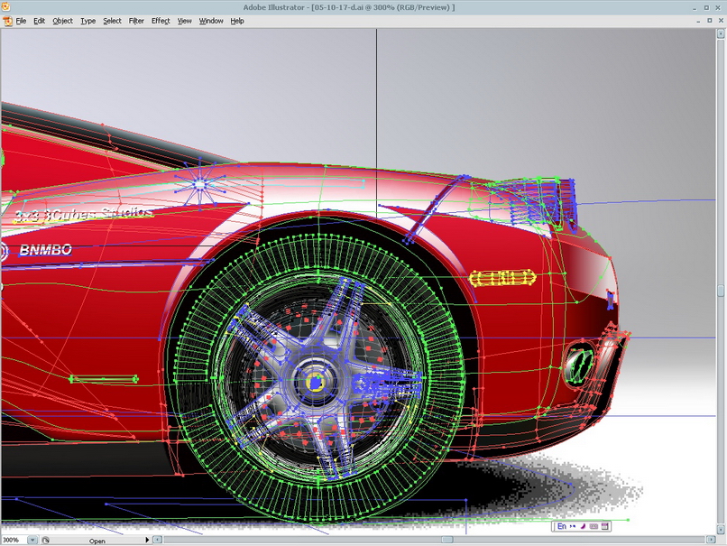Image resolution: width=727 pixels, height=546 pixels.
Task: Click the horizontal scrollbar thumb
Action: (447, 540)
